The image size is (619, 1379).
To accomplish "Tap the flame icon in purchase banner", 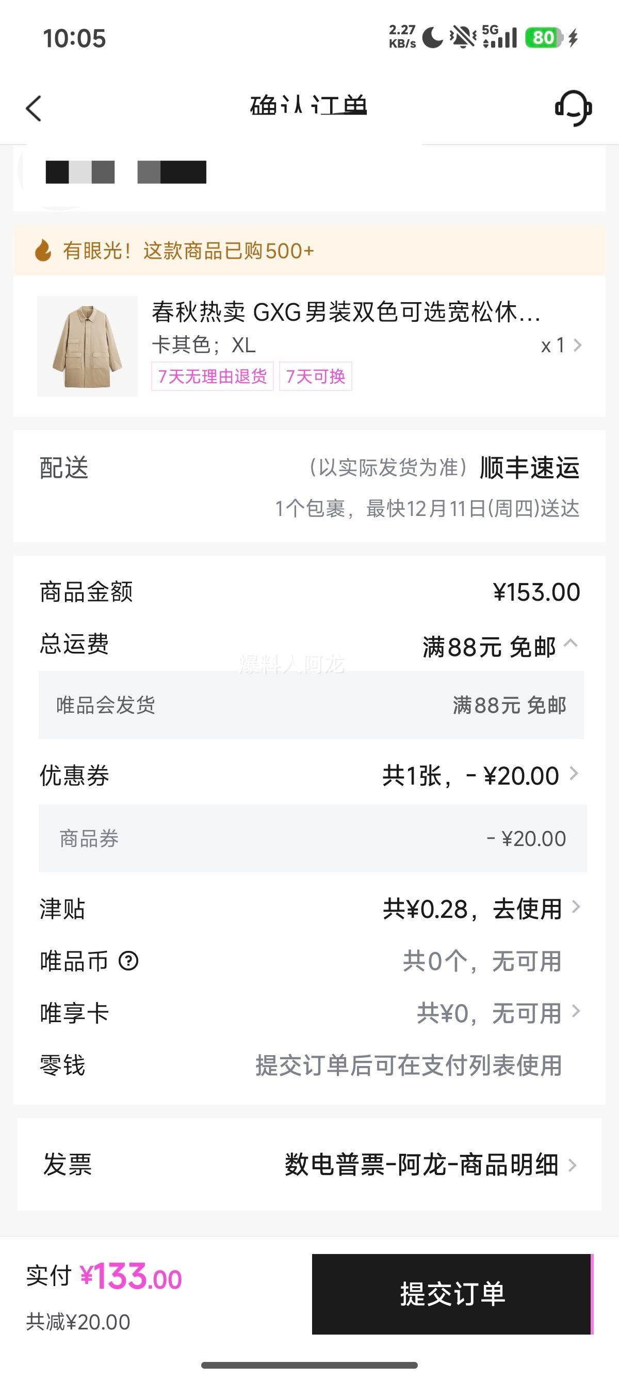I will click(x=43, y=250).
